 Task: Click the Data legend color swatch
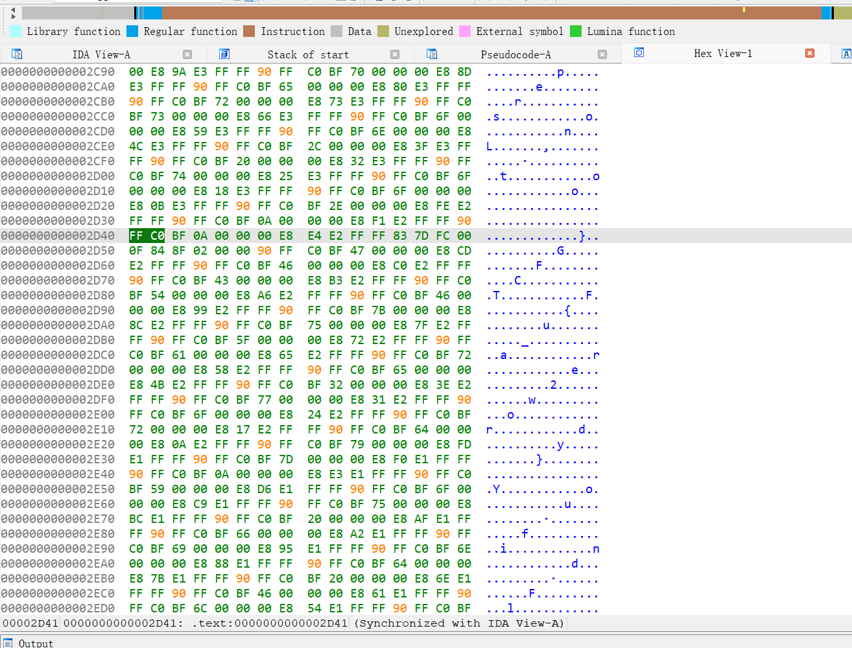[x=336, y=31]
